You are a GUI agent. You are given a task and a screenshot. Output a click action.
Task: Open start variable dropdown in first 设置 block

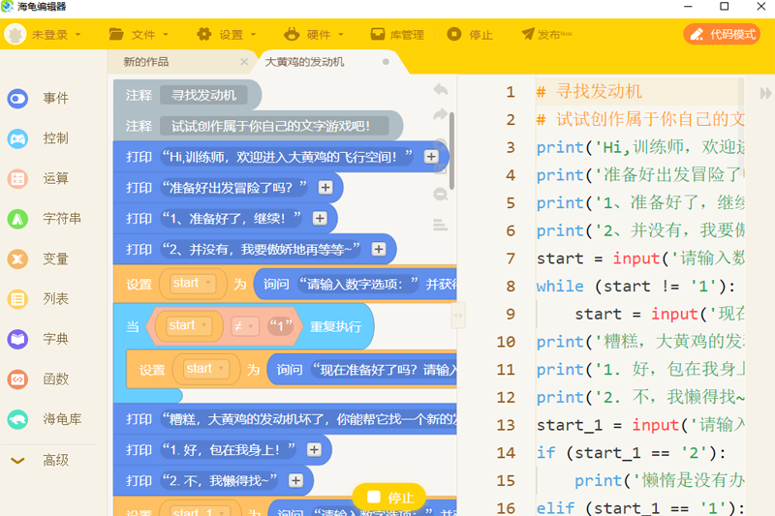(x=192, y=284)
